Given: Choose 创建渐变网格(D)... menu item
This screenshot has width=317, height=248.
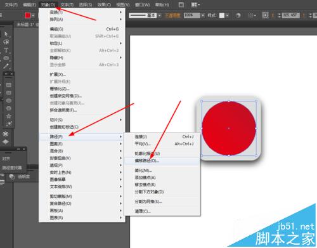Looking at the screenshot, I should point(82,96).
